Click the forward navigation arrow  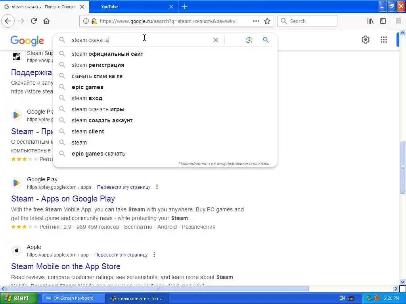tap(21, 21)
